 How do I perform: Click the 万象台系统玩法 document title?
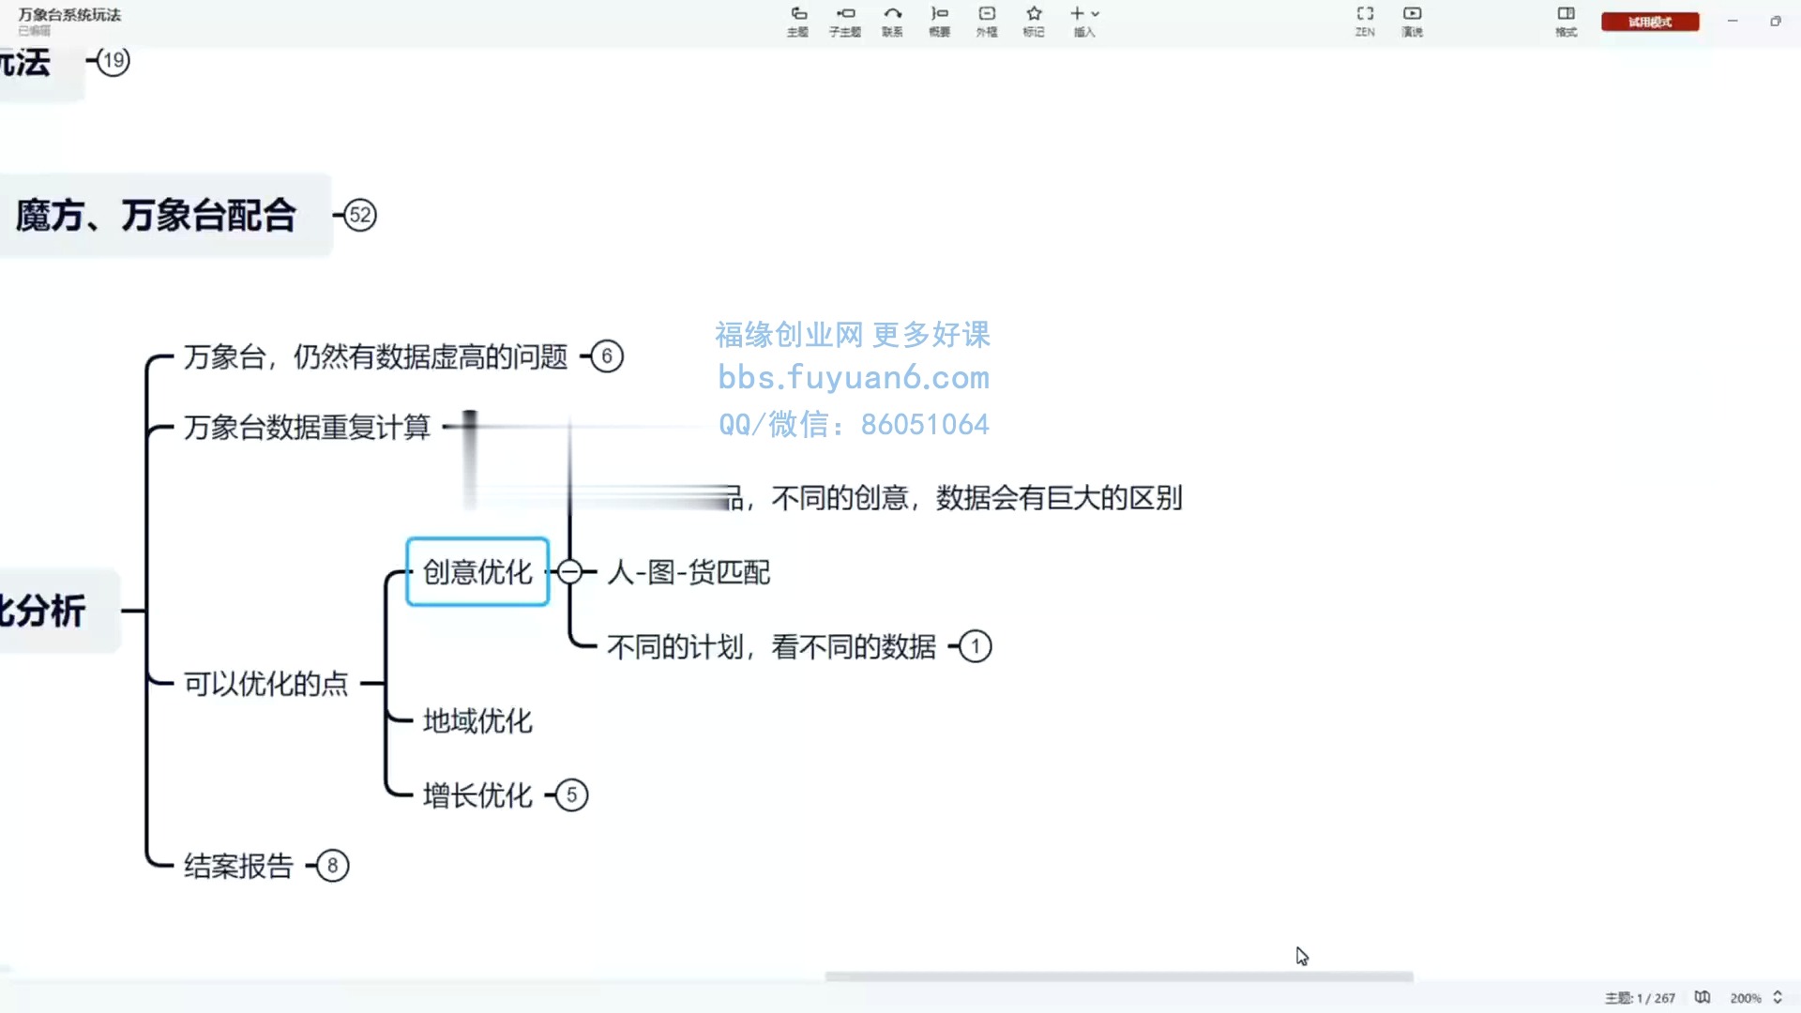click(69, 14)
